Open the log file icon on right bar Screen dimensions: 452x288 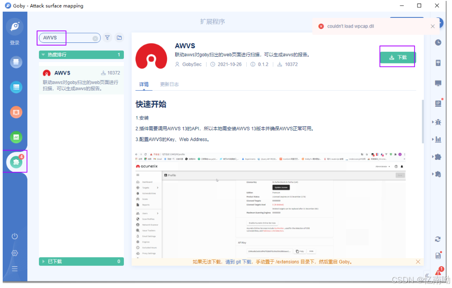tap(438, 255)
